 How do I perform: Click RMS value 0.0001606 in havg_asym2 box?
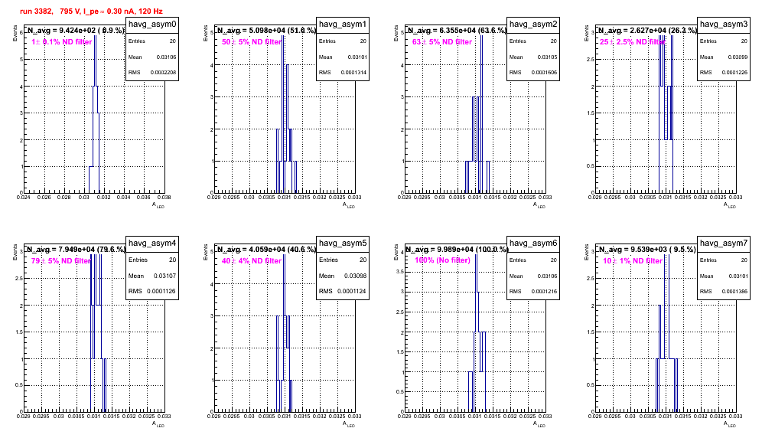[x=544, y=73]
